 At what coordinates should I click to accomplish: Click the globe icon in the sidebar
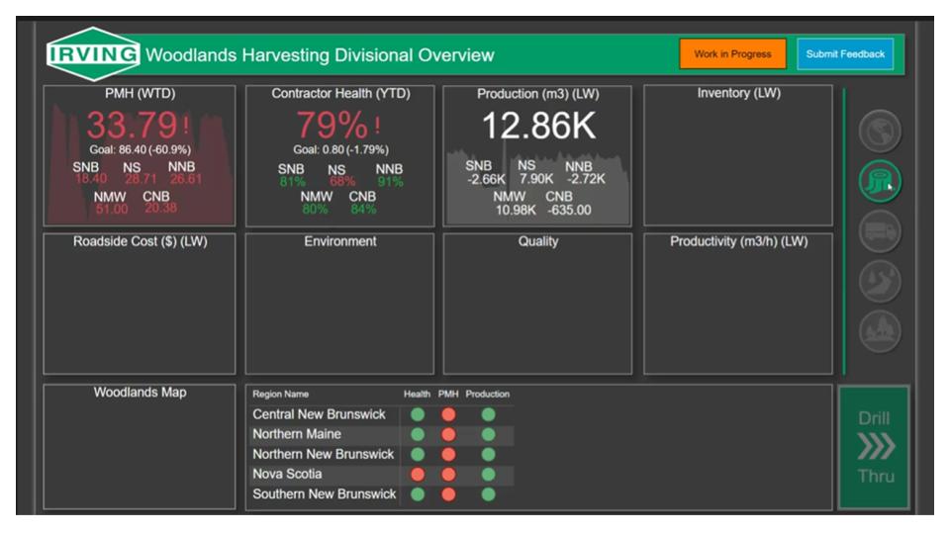pos(880,131)
